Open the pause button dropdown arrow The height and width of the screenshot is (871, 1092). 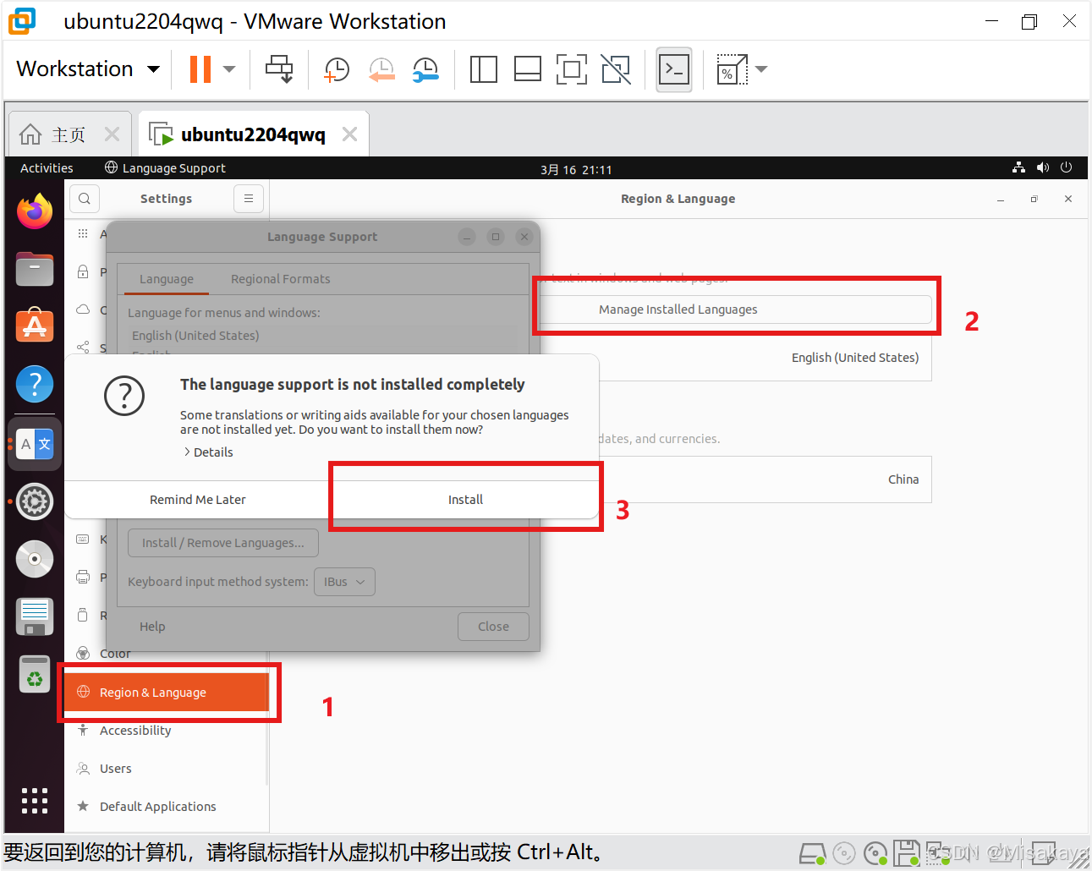(x=229, y=69)
